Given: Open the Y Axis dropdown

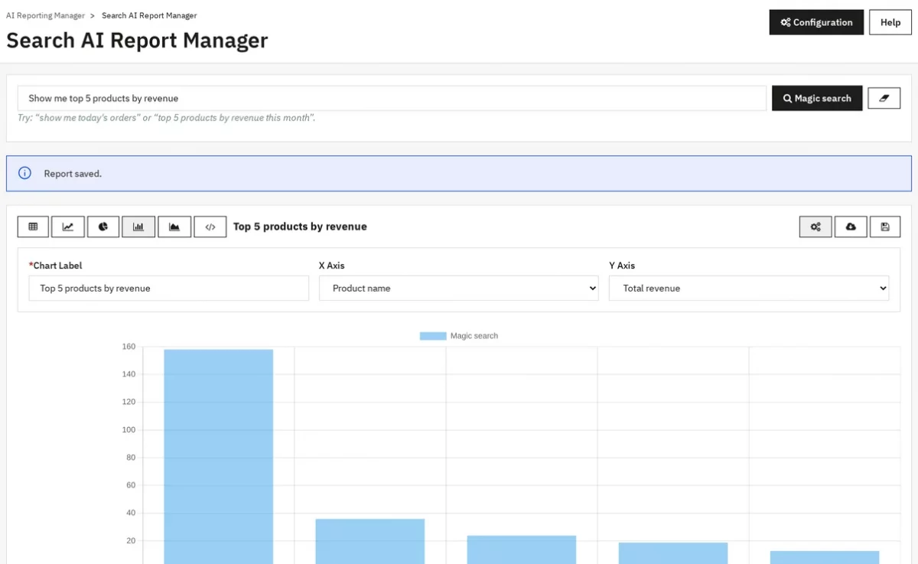Looking at the screenshot, I should tap(749, 289).
